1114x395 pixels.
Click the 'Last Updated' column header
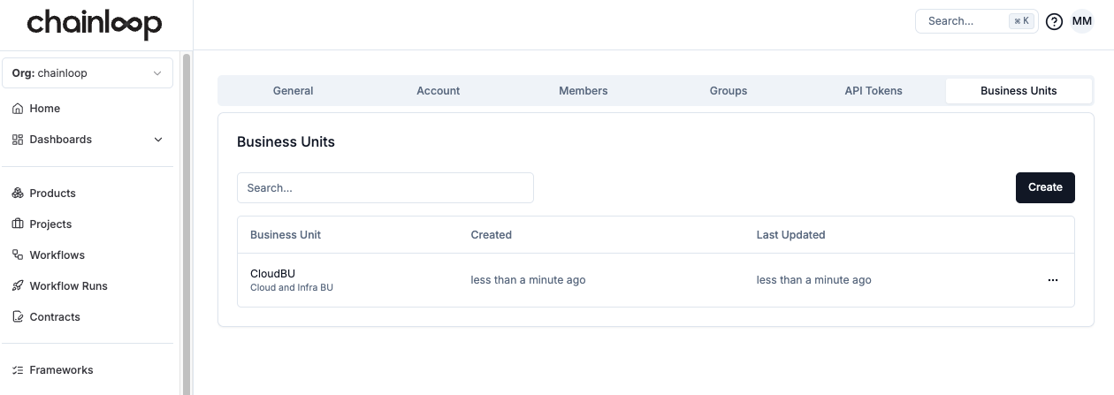pyautogui.click(x=791, y=235)
